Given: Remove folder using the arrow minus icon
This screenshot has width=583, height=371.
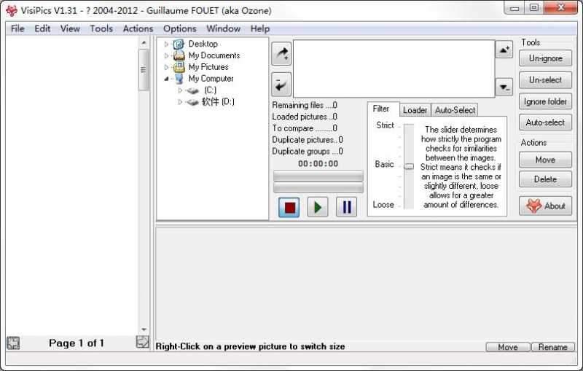Looking at the screenshot, I should 281,85.
